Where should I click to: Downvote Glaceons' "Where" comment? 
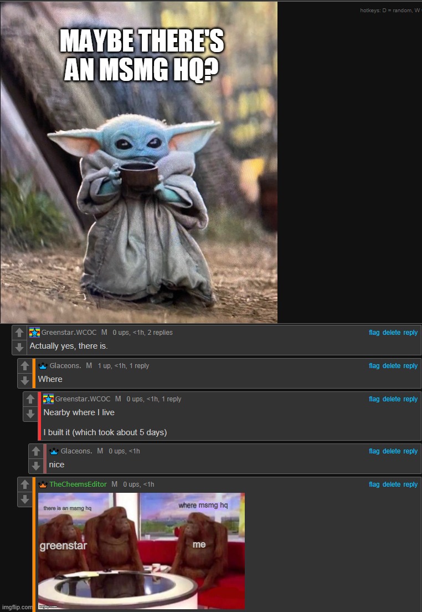pyautogui.click(x=24, y=380)
